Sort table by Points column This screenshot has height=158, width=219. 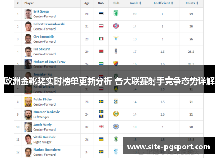[x=192, y=3]
